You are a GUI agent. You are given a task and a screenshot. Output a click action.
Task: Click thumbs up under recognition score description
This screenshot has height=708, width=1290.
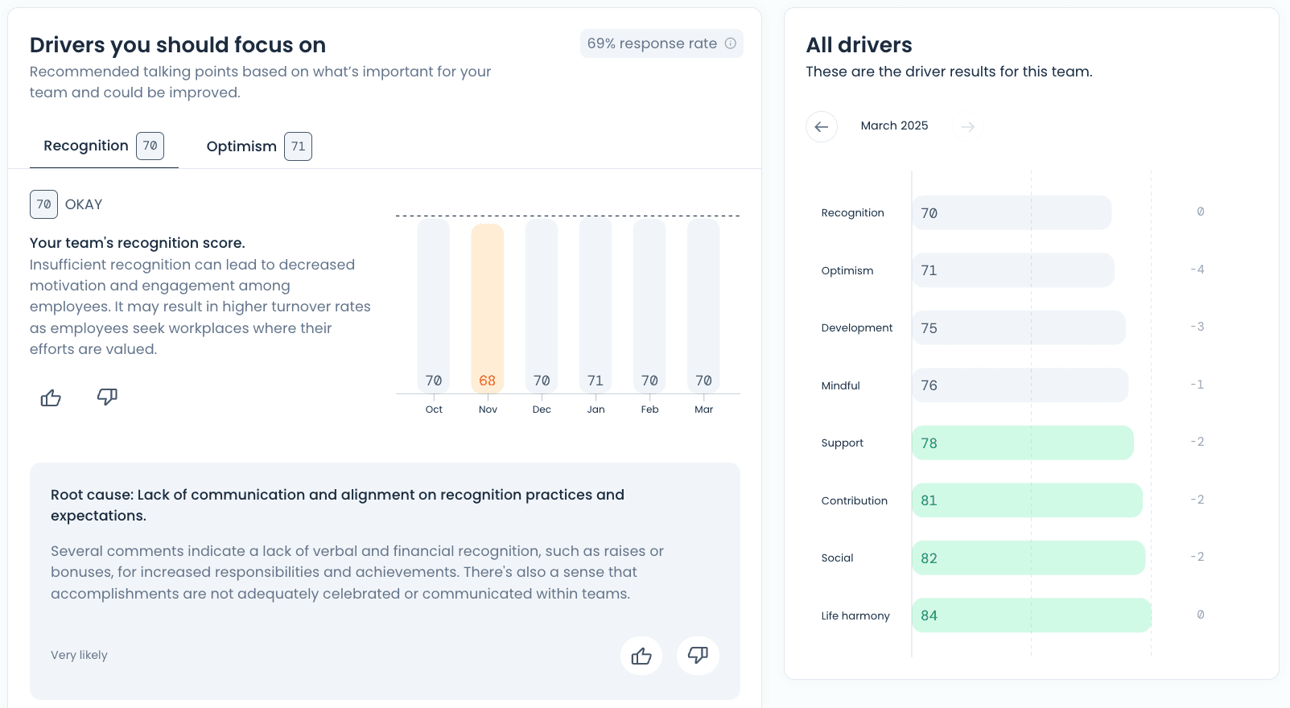(x=51, y=397)
